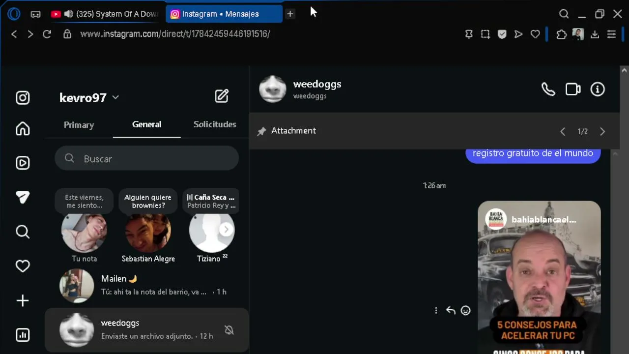Open Notifications heart in sidebar

pos(23,266)
